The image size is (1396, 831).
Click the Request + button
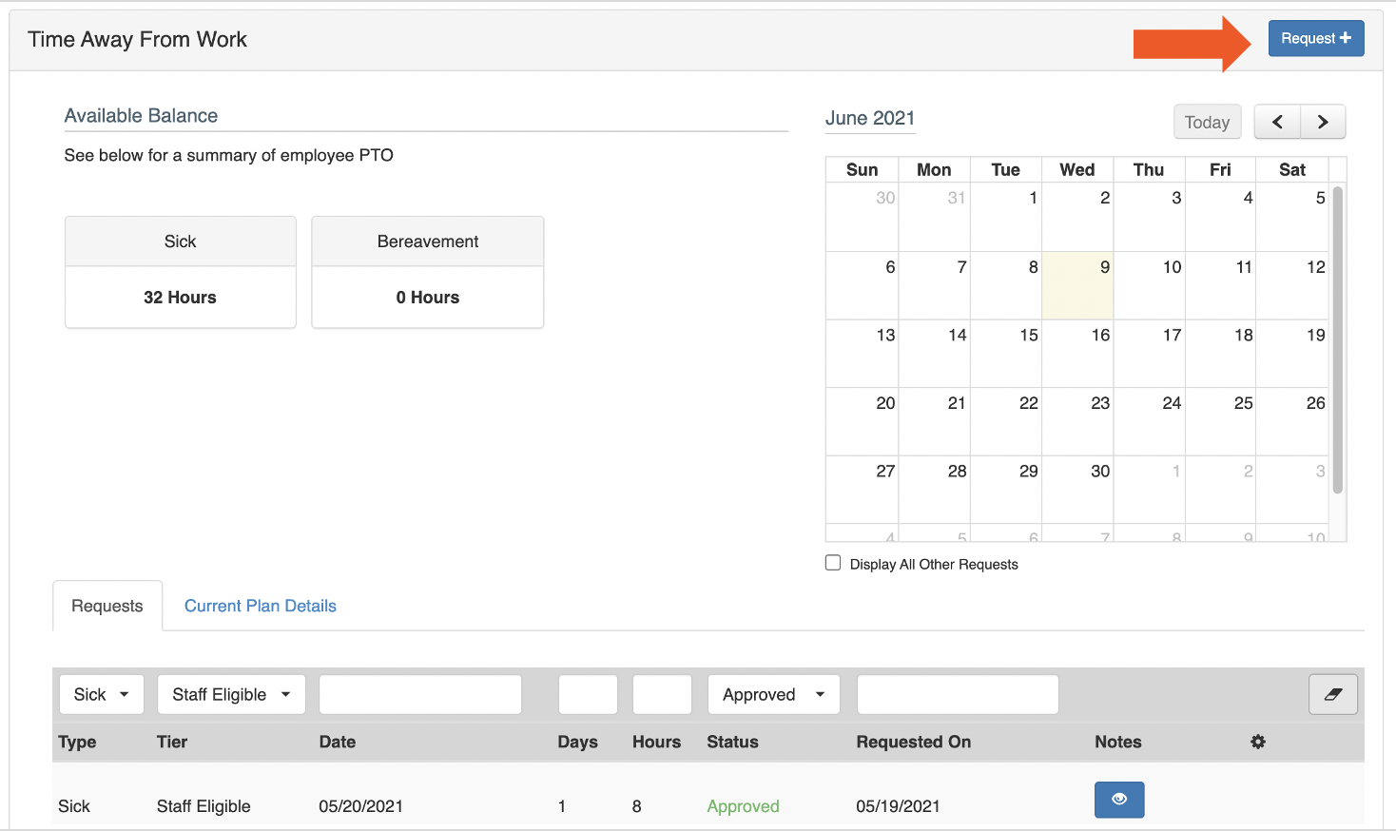(x=1315, y=38)
